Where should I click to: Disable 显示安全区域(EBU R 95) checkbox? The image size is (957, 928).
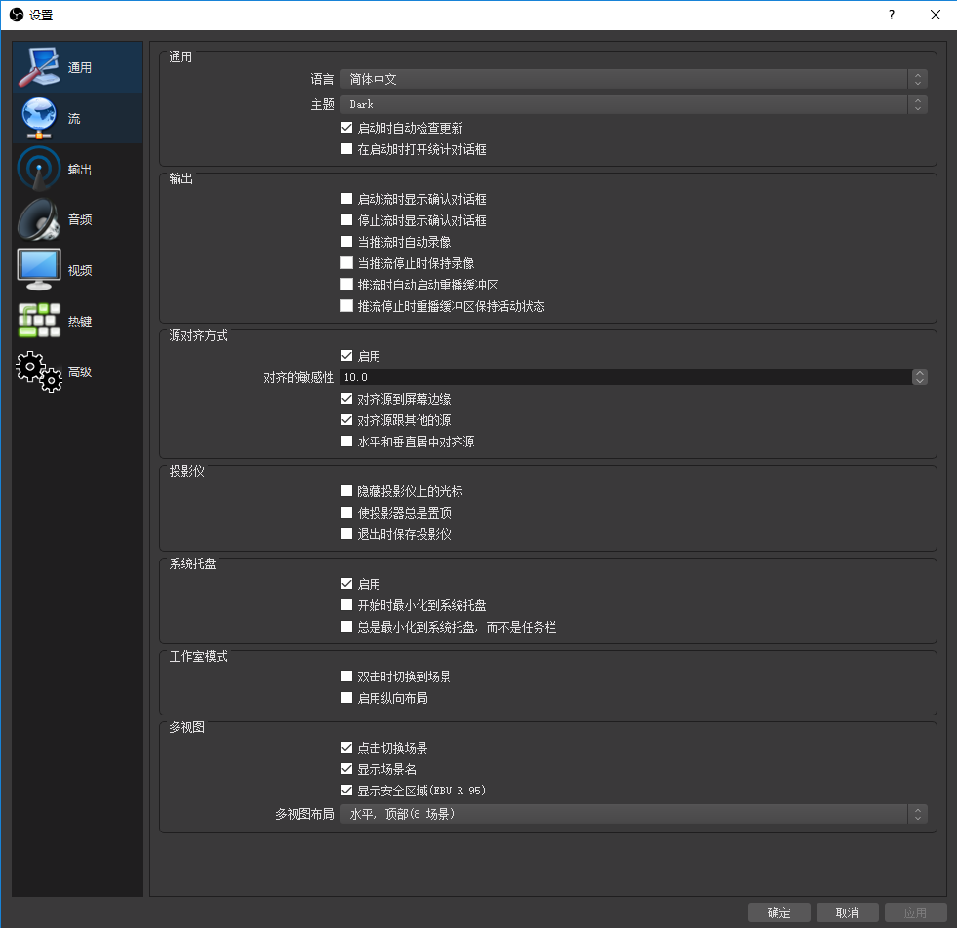pyautogui.click(x=346, y=791)
